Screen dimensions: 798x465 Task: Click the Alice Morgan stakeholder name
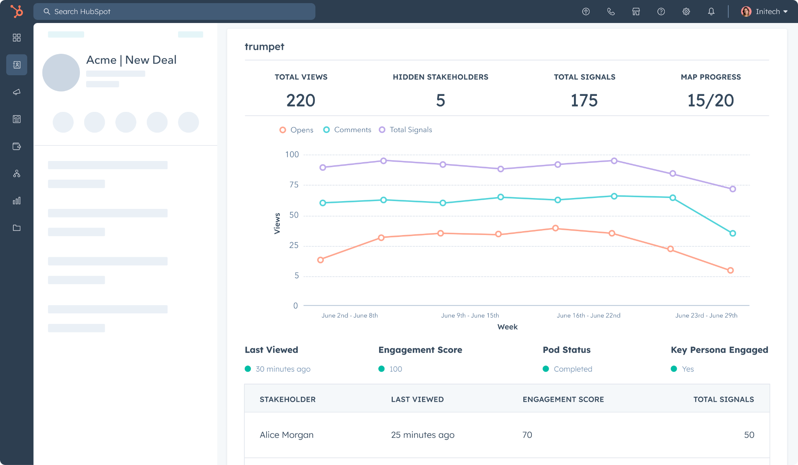click(x=286, y=435)
